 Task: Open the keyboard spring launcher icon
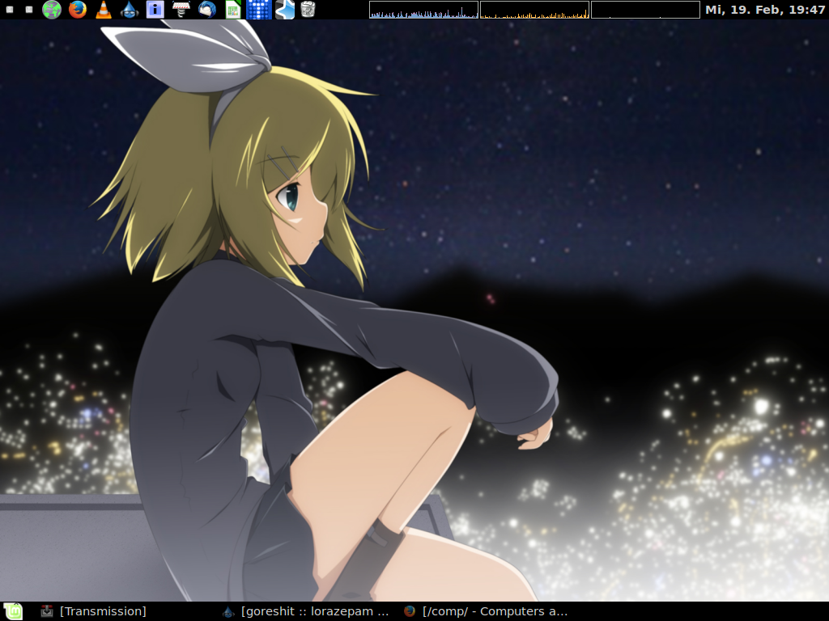[x=181, y=10]
